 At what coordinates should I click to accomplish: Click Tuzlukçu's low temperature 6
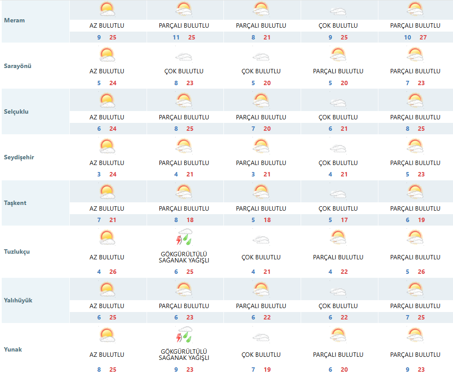[176, 272]
